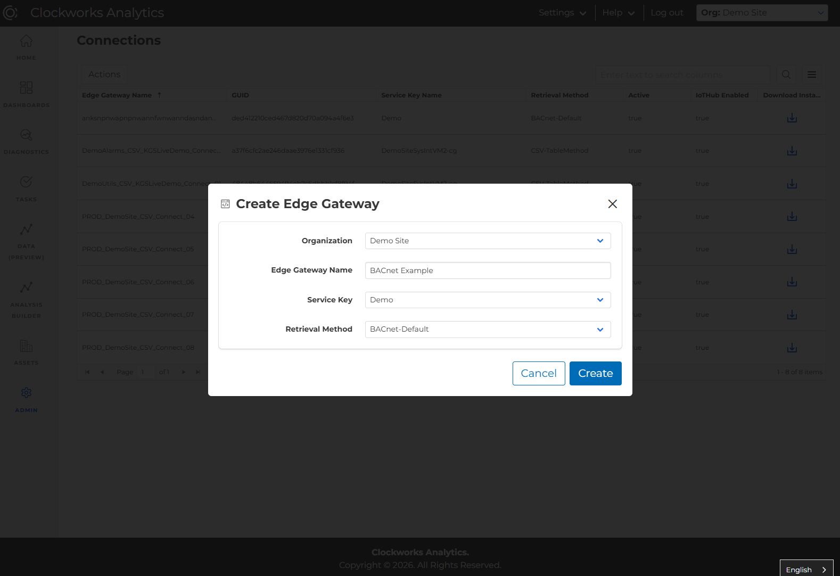This screenshot has height=576, width=840.
Task: Expand the Help menu
Action: pyautogui.click(x=618, y=13)
